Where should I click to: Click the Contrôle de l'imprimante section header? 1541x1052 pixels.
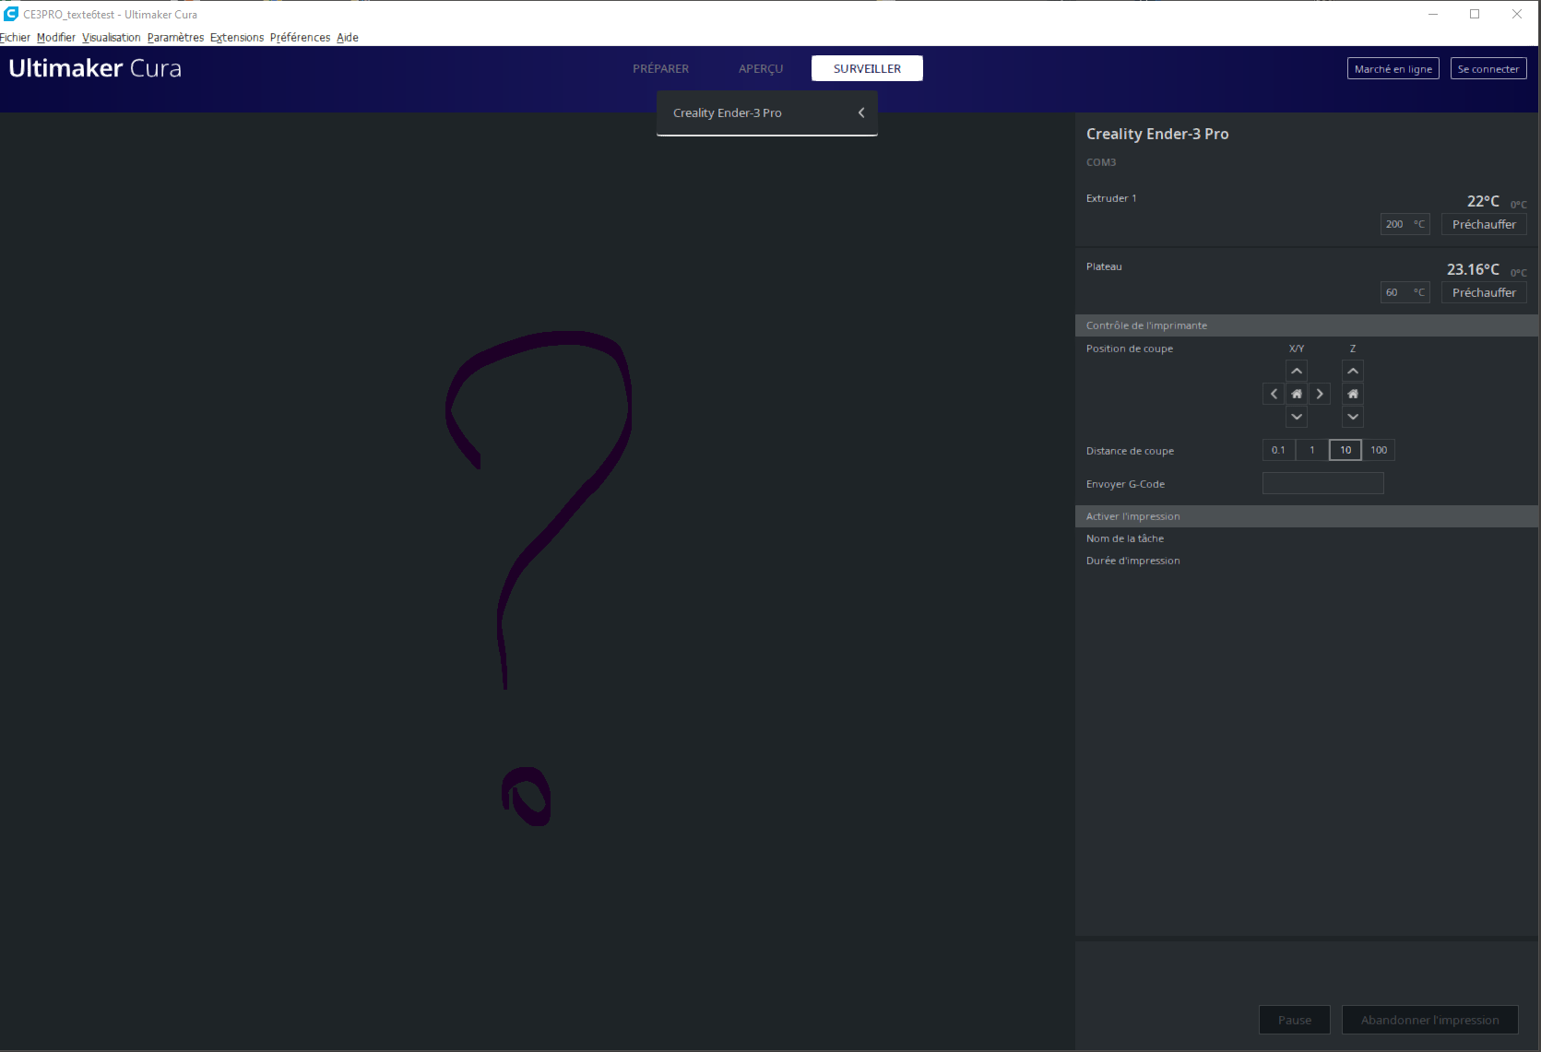(1307, 325)
